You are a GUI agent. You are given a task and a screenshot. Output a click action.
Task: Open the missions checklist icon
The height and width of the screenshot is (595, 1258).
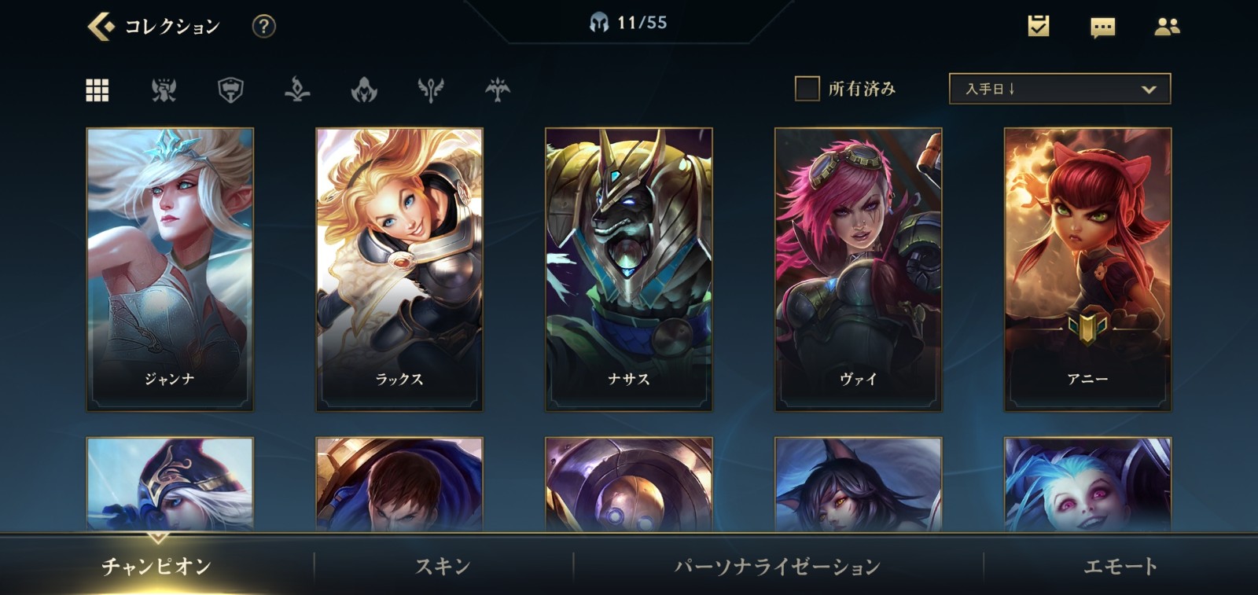(1039, 26)
